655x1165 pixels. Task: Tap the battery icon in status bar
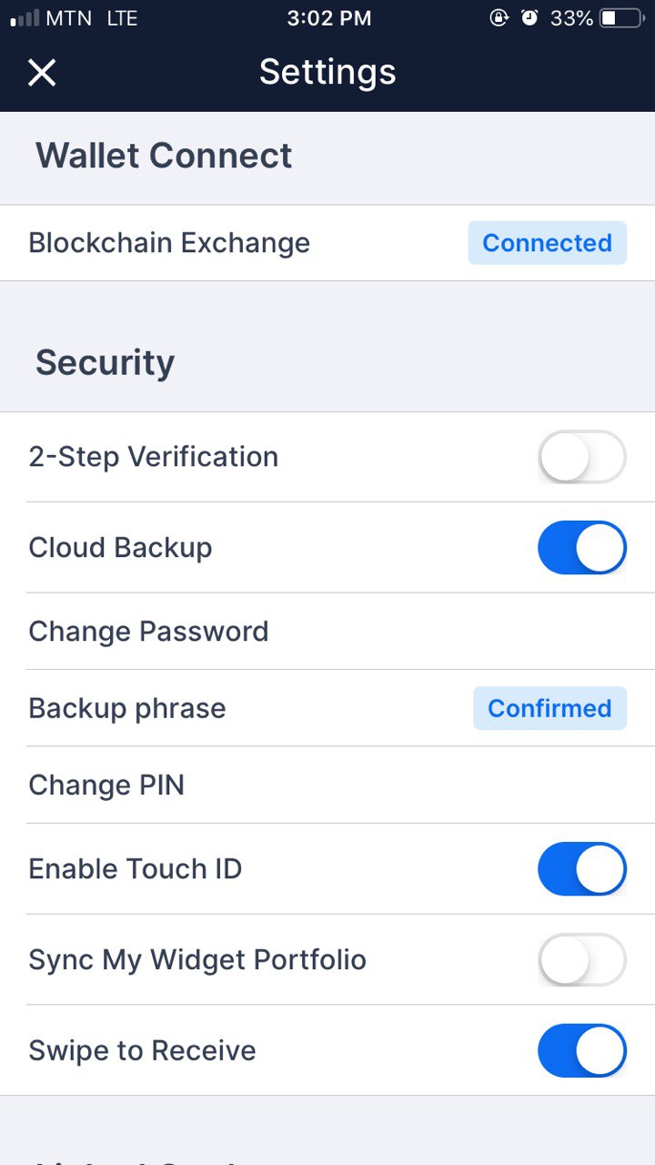[621, 18]
